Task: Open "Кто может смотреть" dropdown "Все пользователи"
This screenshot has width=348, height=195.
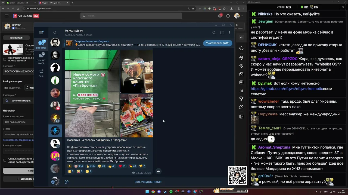Action: pyautogui.click(x=18, y=122)
